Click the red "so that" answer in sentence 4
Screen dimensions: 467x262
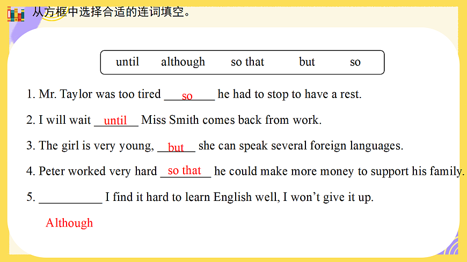point(185,170)
